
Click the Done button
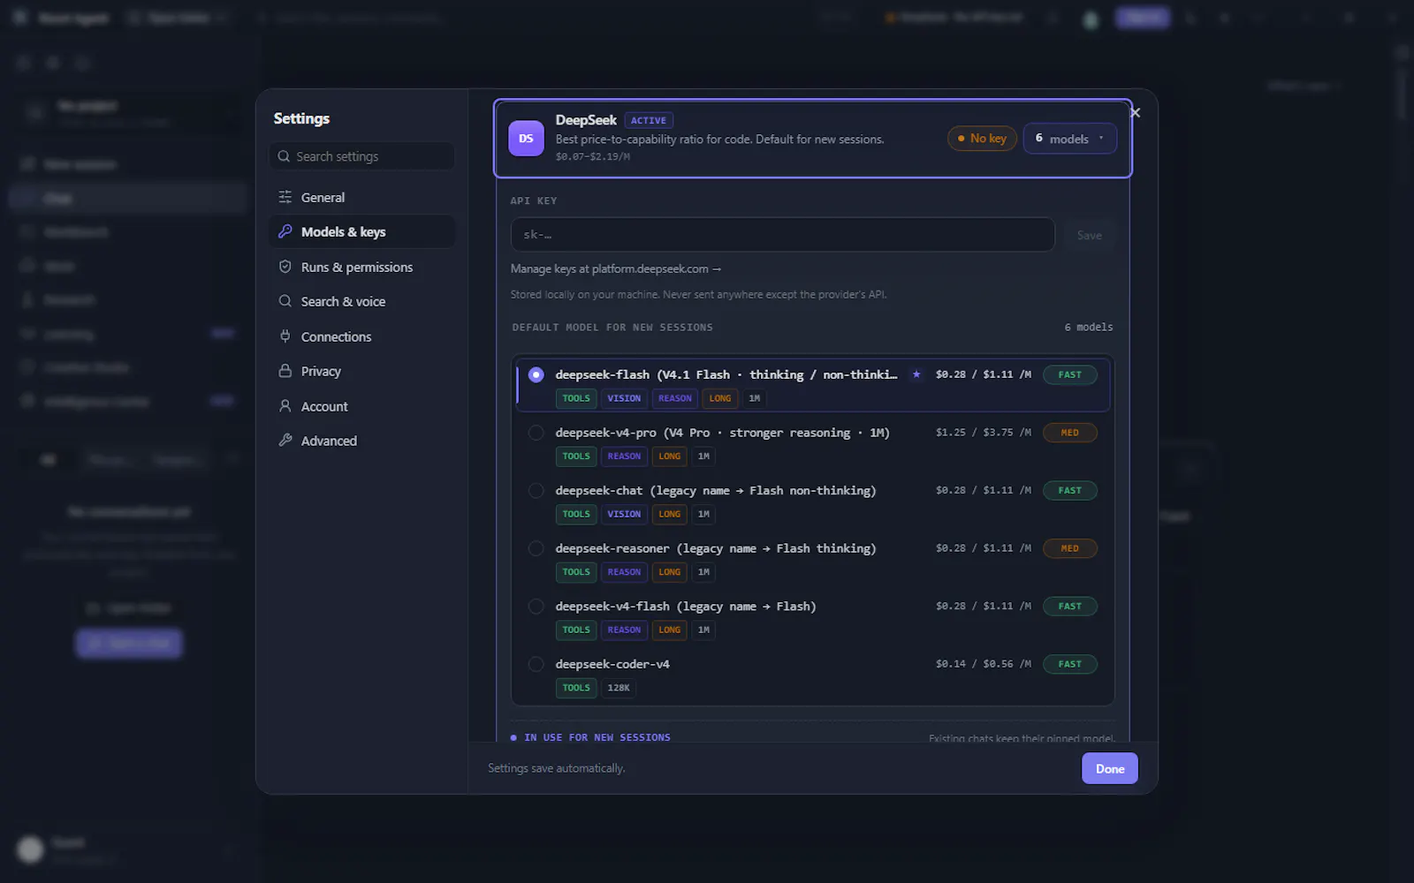point(1110,768)
